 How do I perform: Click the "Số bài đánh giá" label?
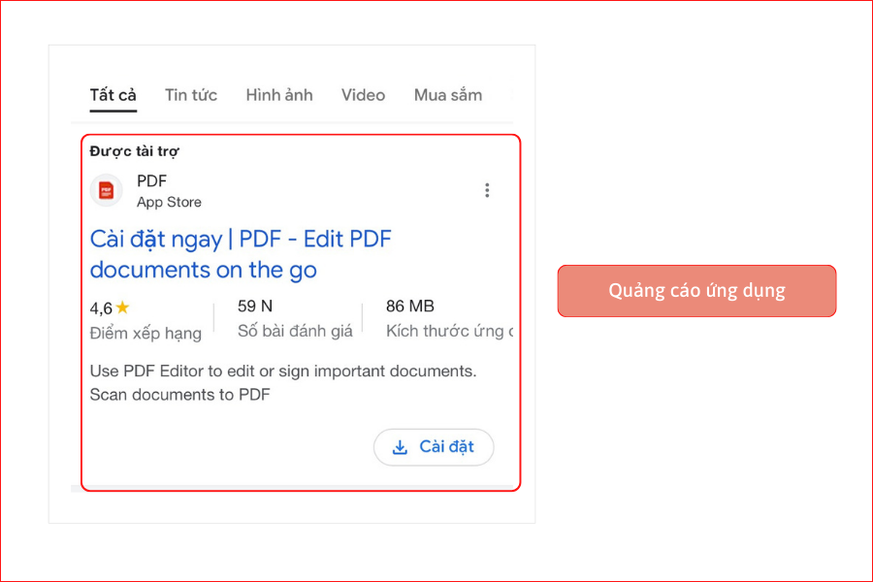pos(295,331)
